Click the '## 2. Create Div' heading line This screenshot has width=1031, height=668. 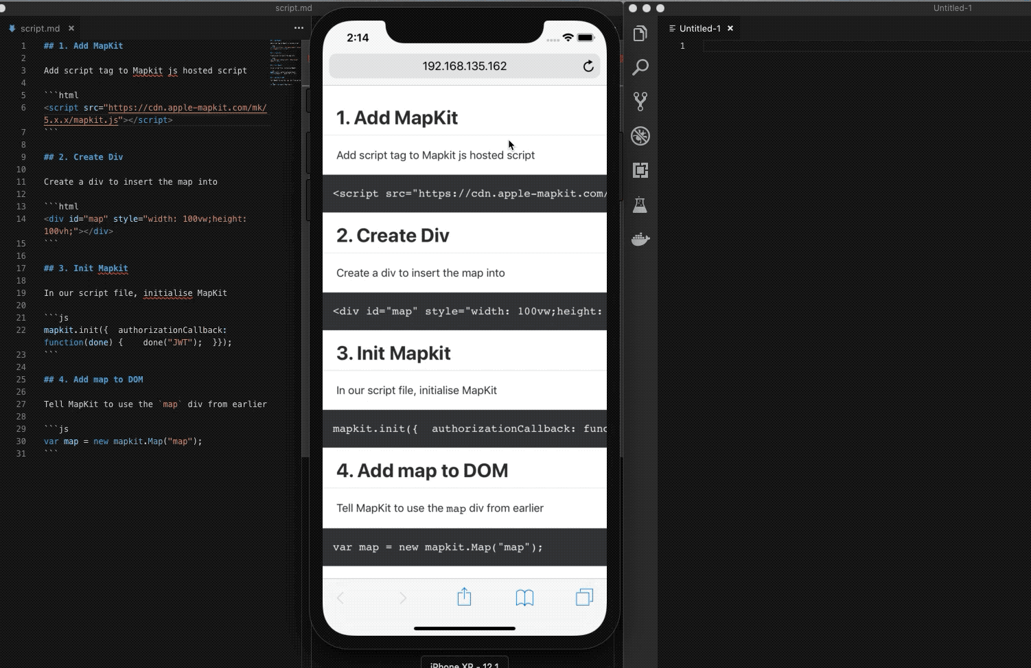83,157
